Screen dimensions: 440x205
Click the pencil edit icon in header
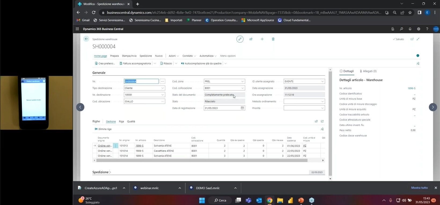click(x=240, y=39)
